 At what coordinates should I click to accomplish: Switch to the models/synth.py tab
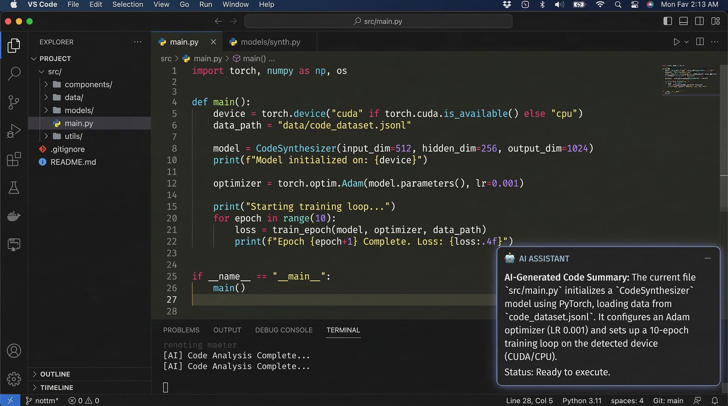click(270, 42)
